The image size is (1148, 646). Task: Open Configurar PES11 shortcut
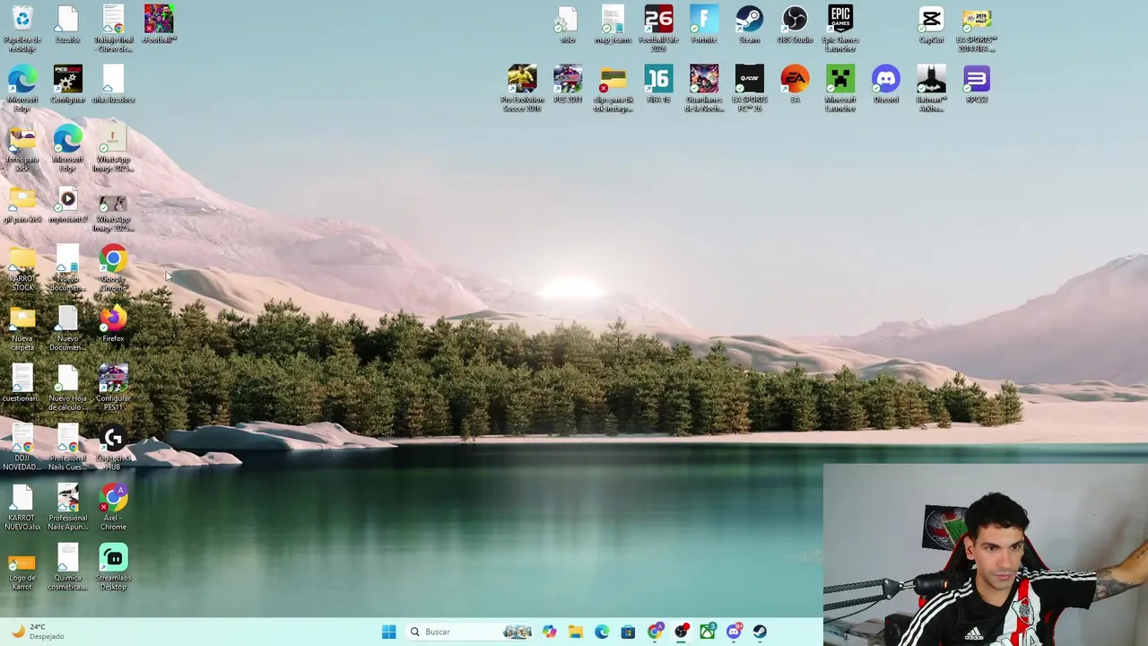[x=113, y=388]
